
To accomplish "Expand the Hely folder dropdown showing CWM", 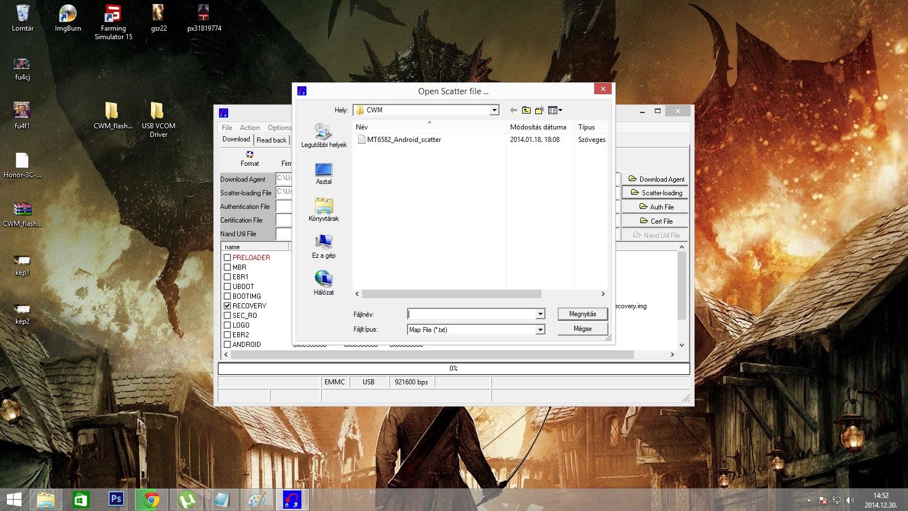I will (x=494, y=110).
